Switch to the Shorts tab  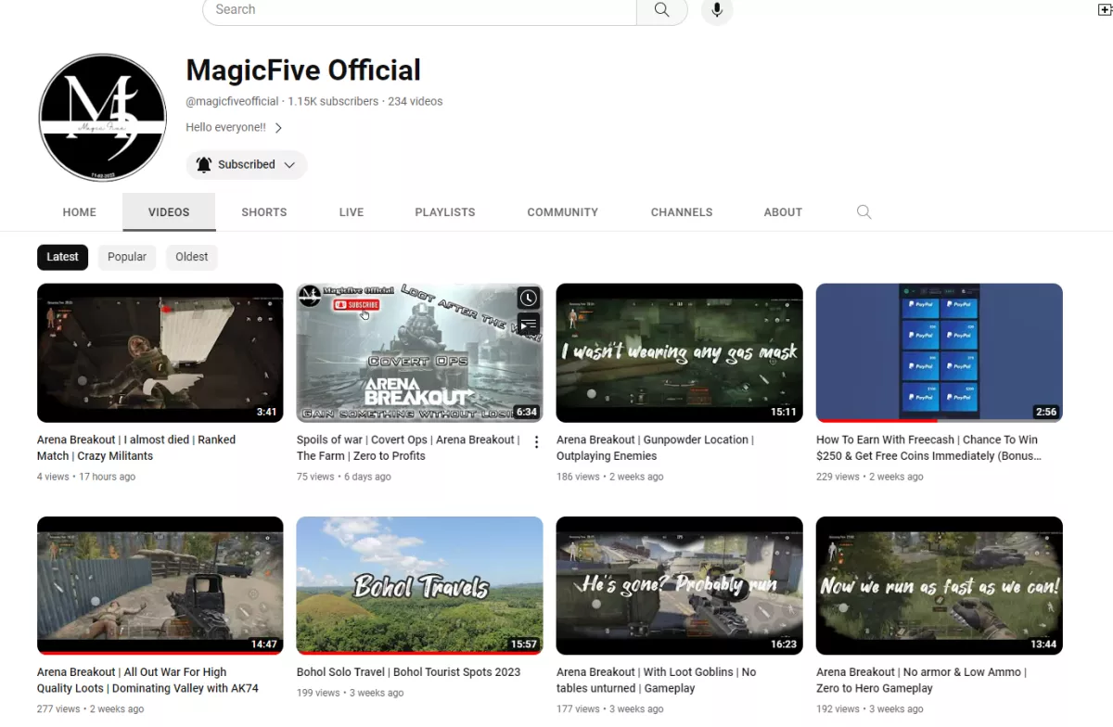click(263, 212)
